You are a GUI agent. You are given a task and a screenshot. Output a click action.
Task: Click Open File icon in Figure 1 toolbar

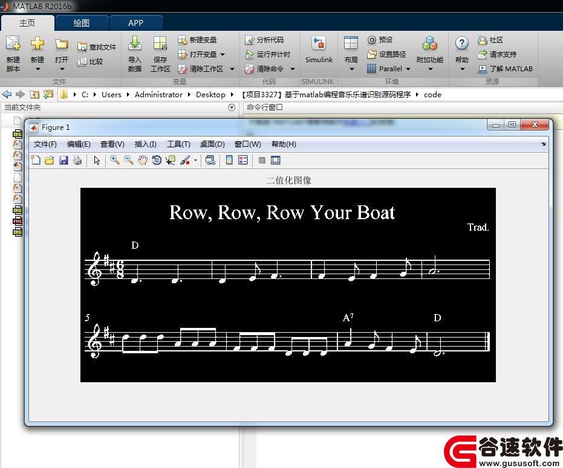[x=50, y=160]
